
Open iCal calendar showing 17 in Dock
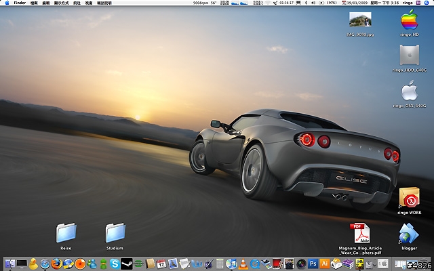[x=161, y=264]
